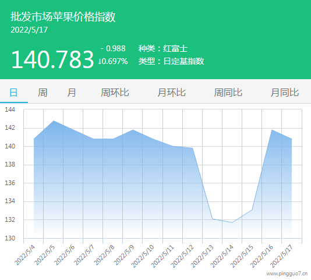Image resolution: width=311 pixels, height=280 pixels.
Task: Click the 2022/5/13 chart point
Action: (x=213, y=219)
